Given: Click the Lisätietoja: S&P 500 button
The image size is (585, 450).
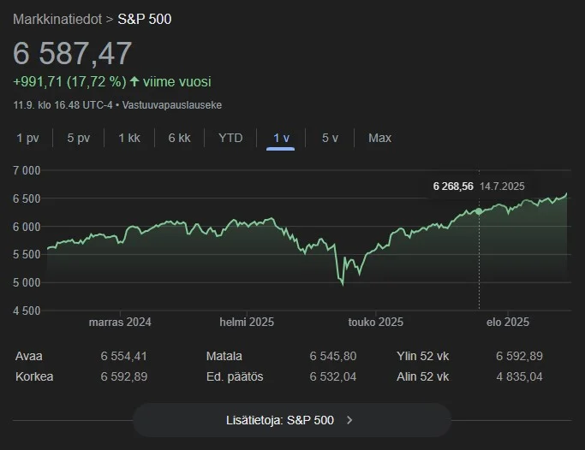Looking at the screenshot, I should point(291,420).
